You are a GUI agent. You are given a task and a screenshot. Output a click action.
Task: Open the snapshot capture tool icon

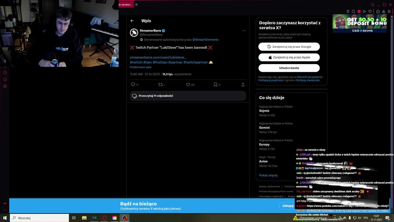click(x=353, y=11)
